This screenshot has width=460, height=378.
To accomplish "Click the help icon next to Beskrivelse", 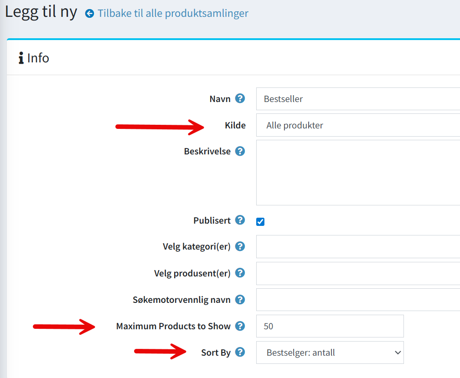I will 240,151.
